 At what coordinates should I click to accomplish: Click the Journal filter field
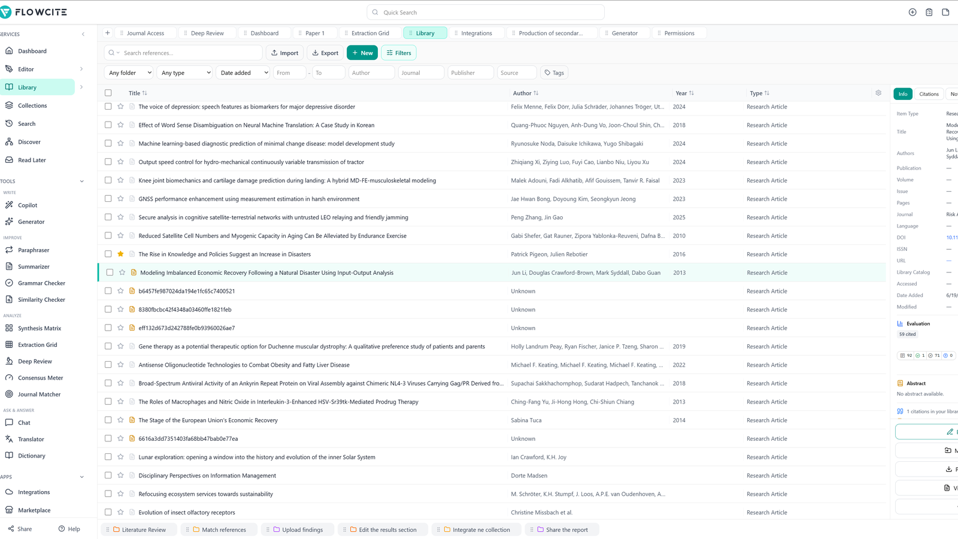pos(421,72)
